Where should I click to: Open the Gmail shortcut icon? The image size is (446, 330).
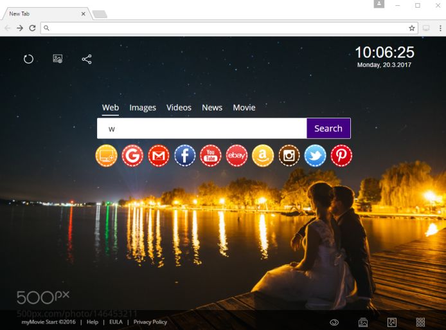coord(159,156)
